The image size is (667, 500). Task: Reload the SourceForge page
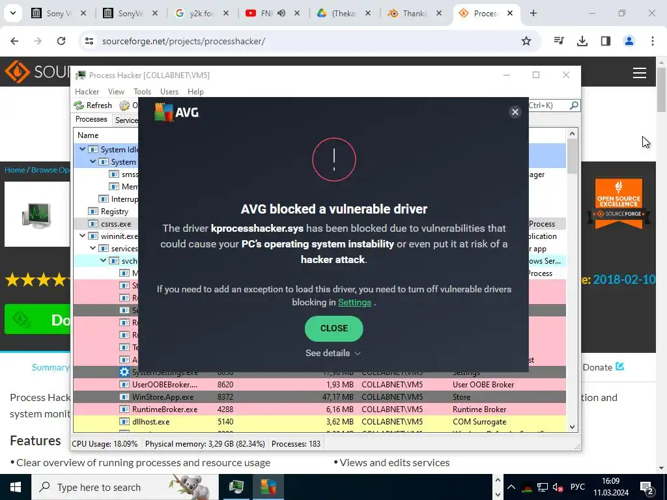[x=61, y=41]
